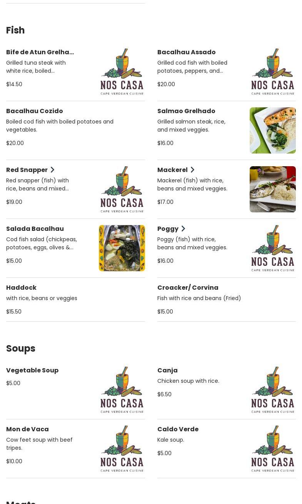Click the Mon de Vaca Nos Casa logo
Image resolution: width=302 pixels, height=504 pixels.
pyautogui.click(x=122, y=449)
